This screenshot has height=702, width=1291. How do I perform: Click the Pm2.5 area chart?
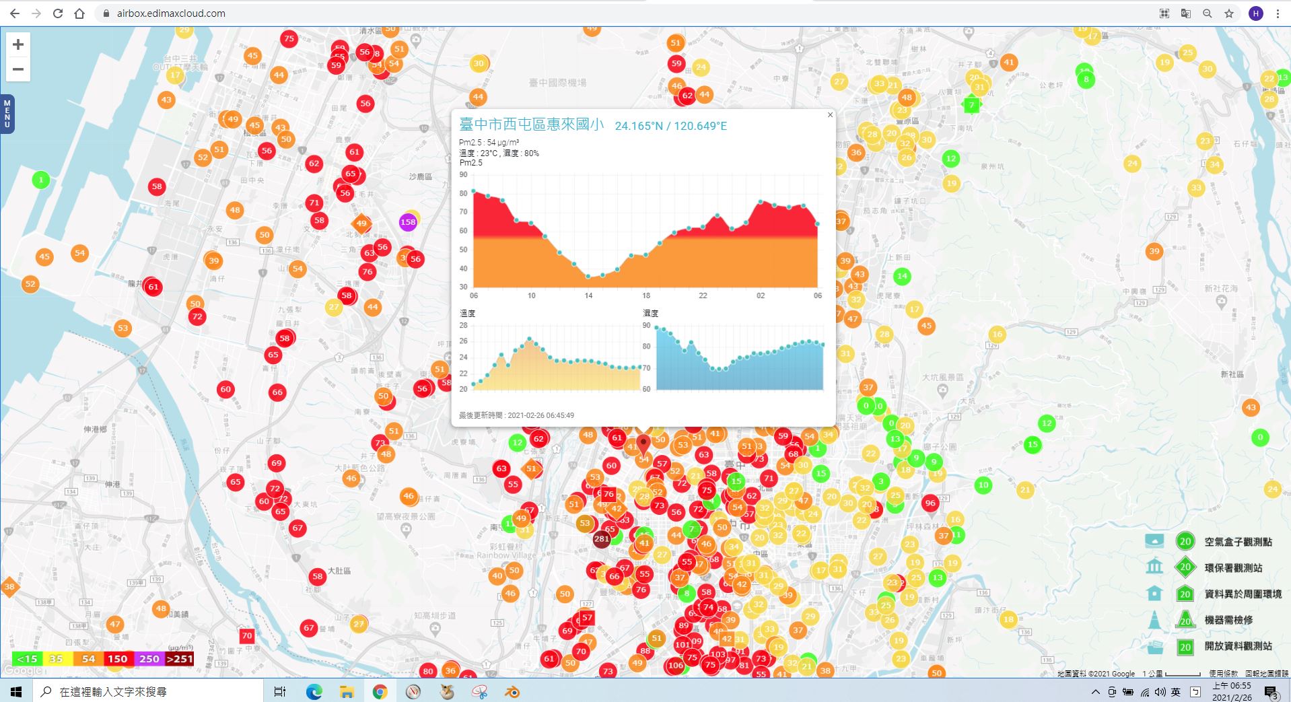[645, 231]
